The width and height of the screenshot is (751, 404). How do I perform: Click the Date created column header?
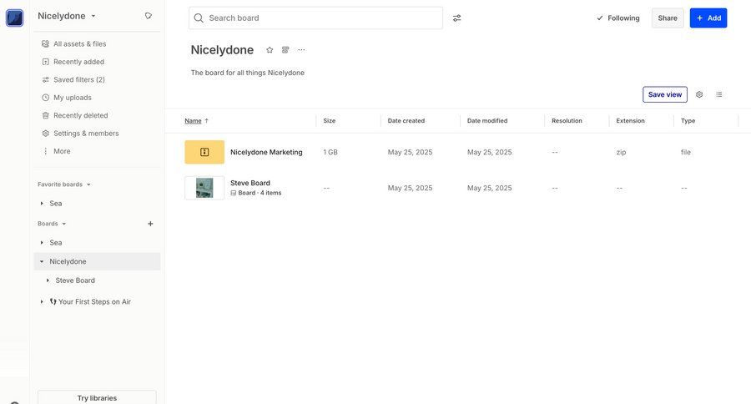tap(406, 121)
